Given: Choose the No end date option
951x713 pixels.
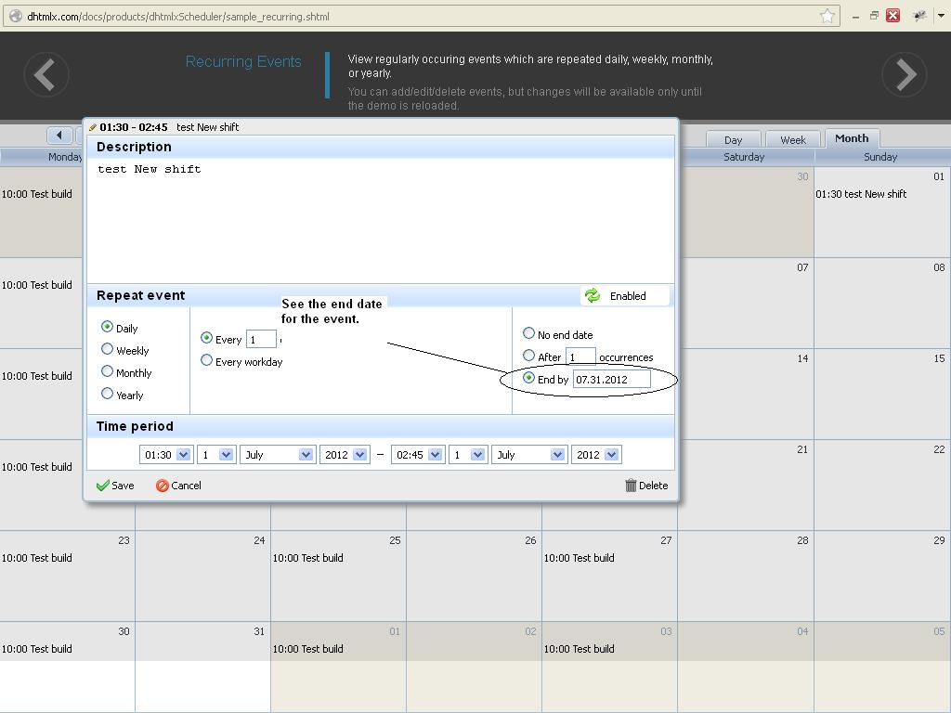Looking at the screenshot, I should 529,333.
